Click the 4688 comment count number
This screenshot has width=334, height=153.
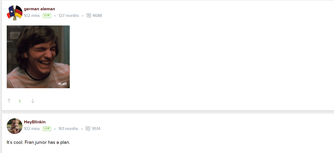(97, 16)
